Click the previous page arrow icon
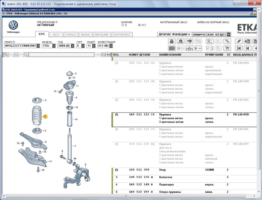This screenshot has height=200, width=262. click(x=247, y=48)
